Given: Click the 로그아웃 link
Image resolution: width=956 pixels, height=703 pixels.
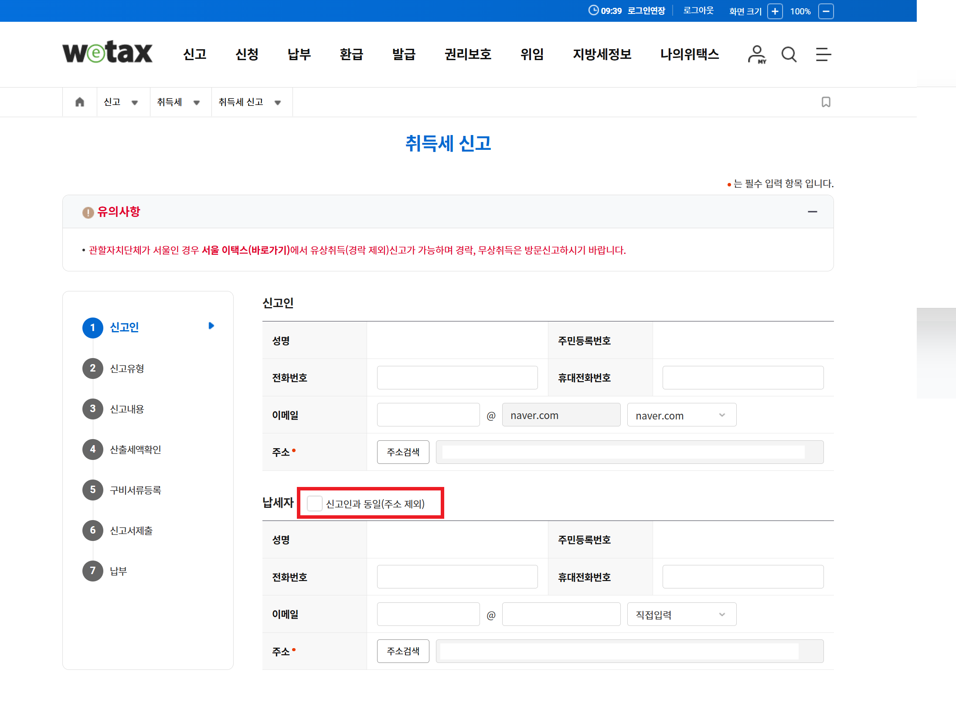Looking at the screenshot, I should click(x=698, y=10).
